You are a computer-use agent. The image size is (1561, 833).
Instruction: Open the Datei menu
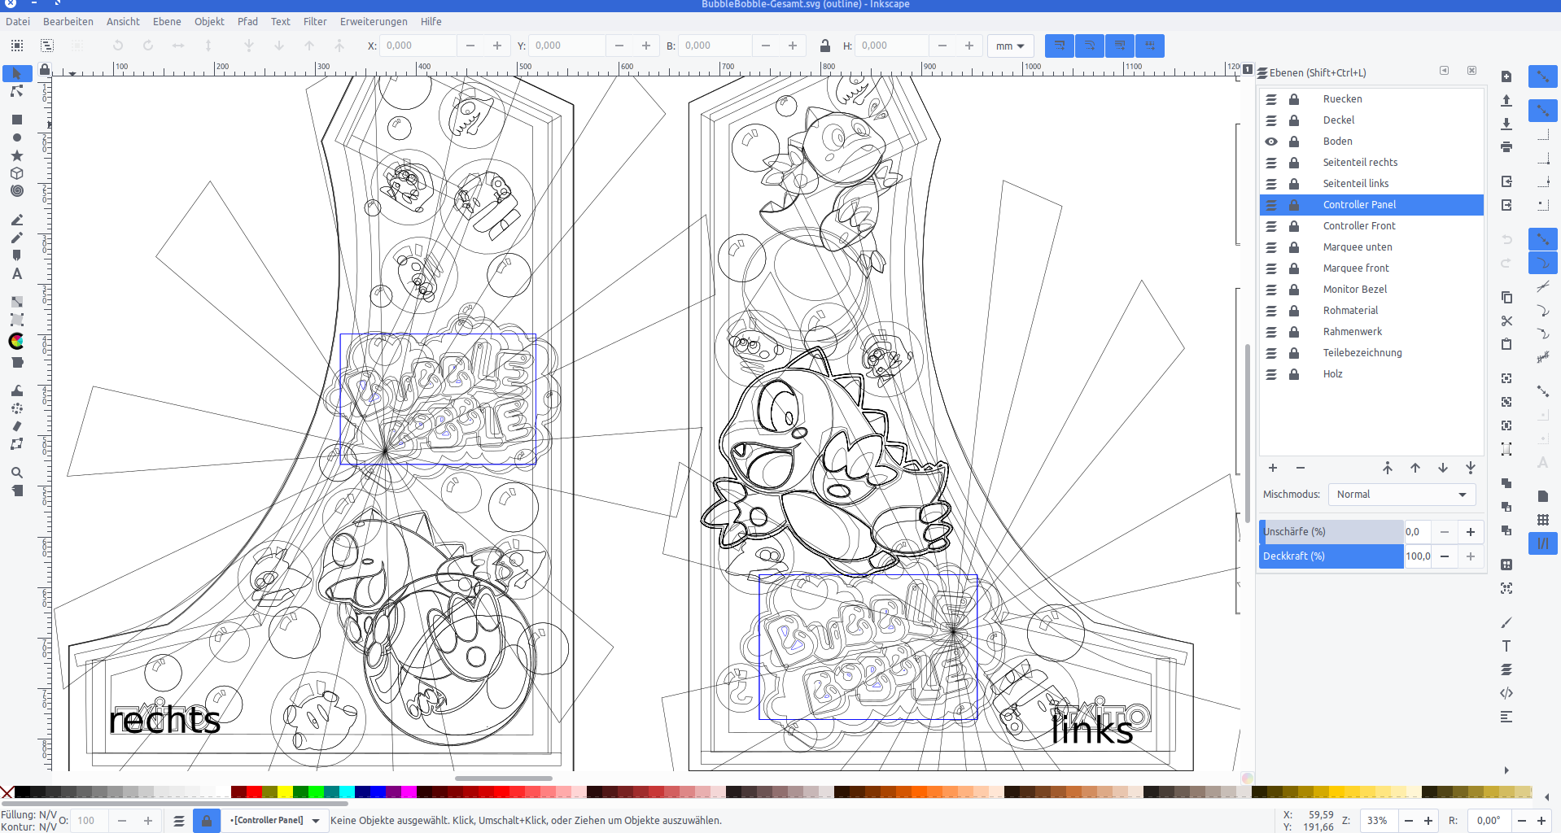pos(17,21)
